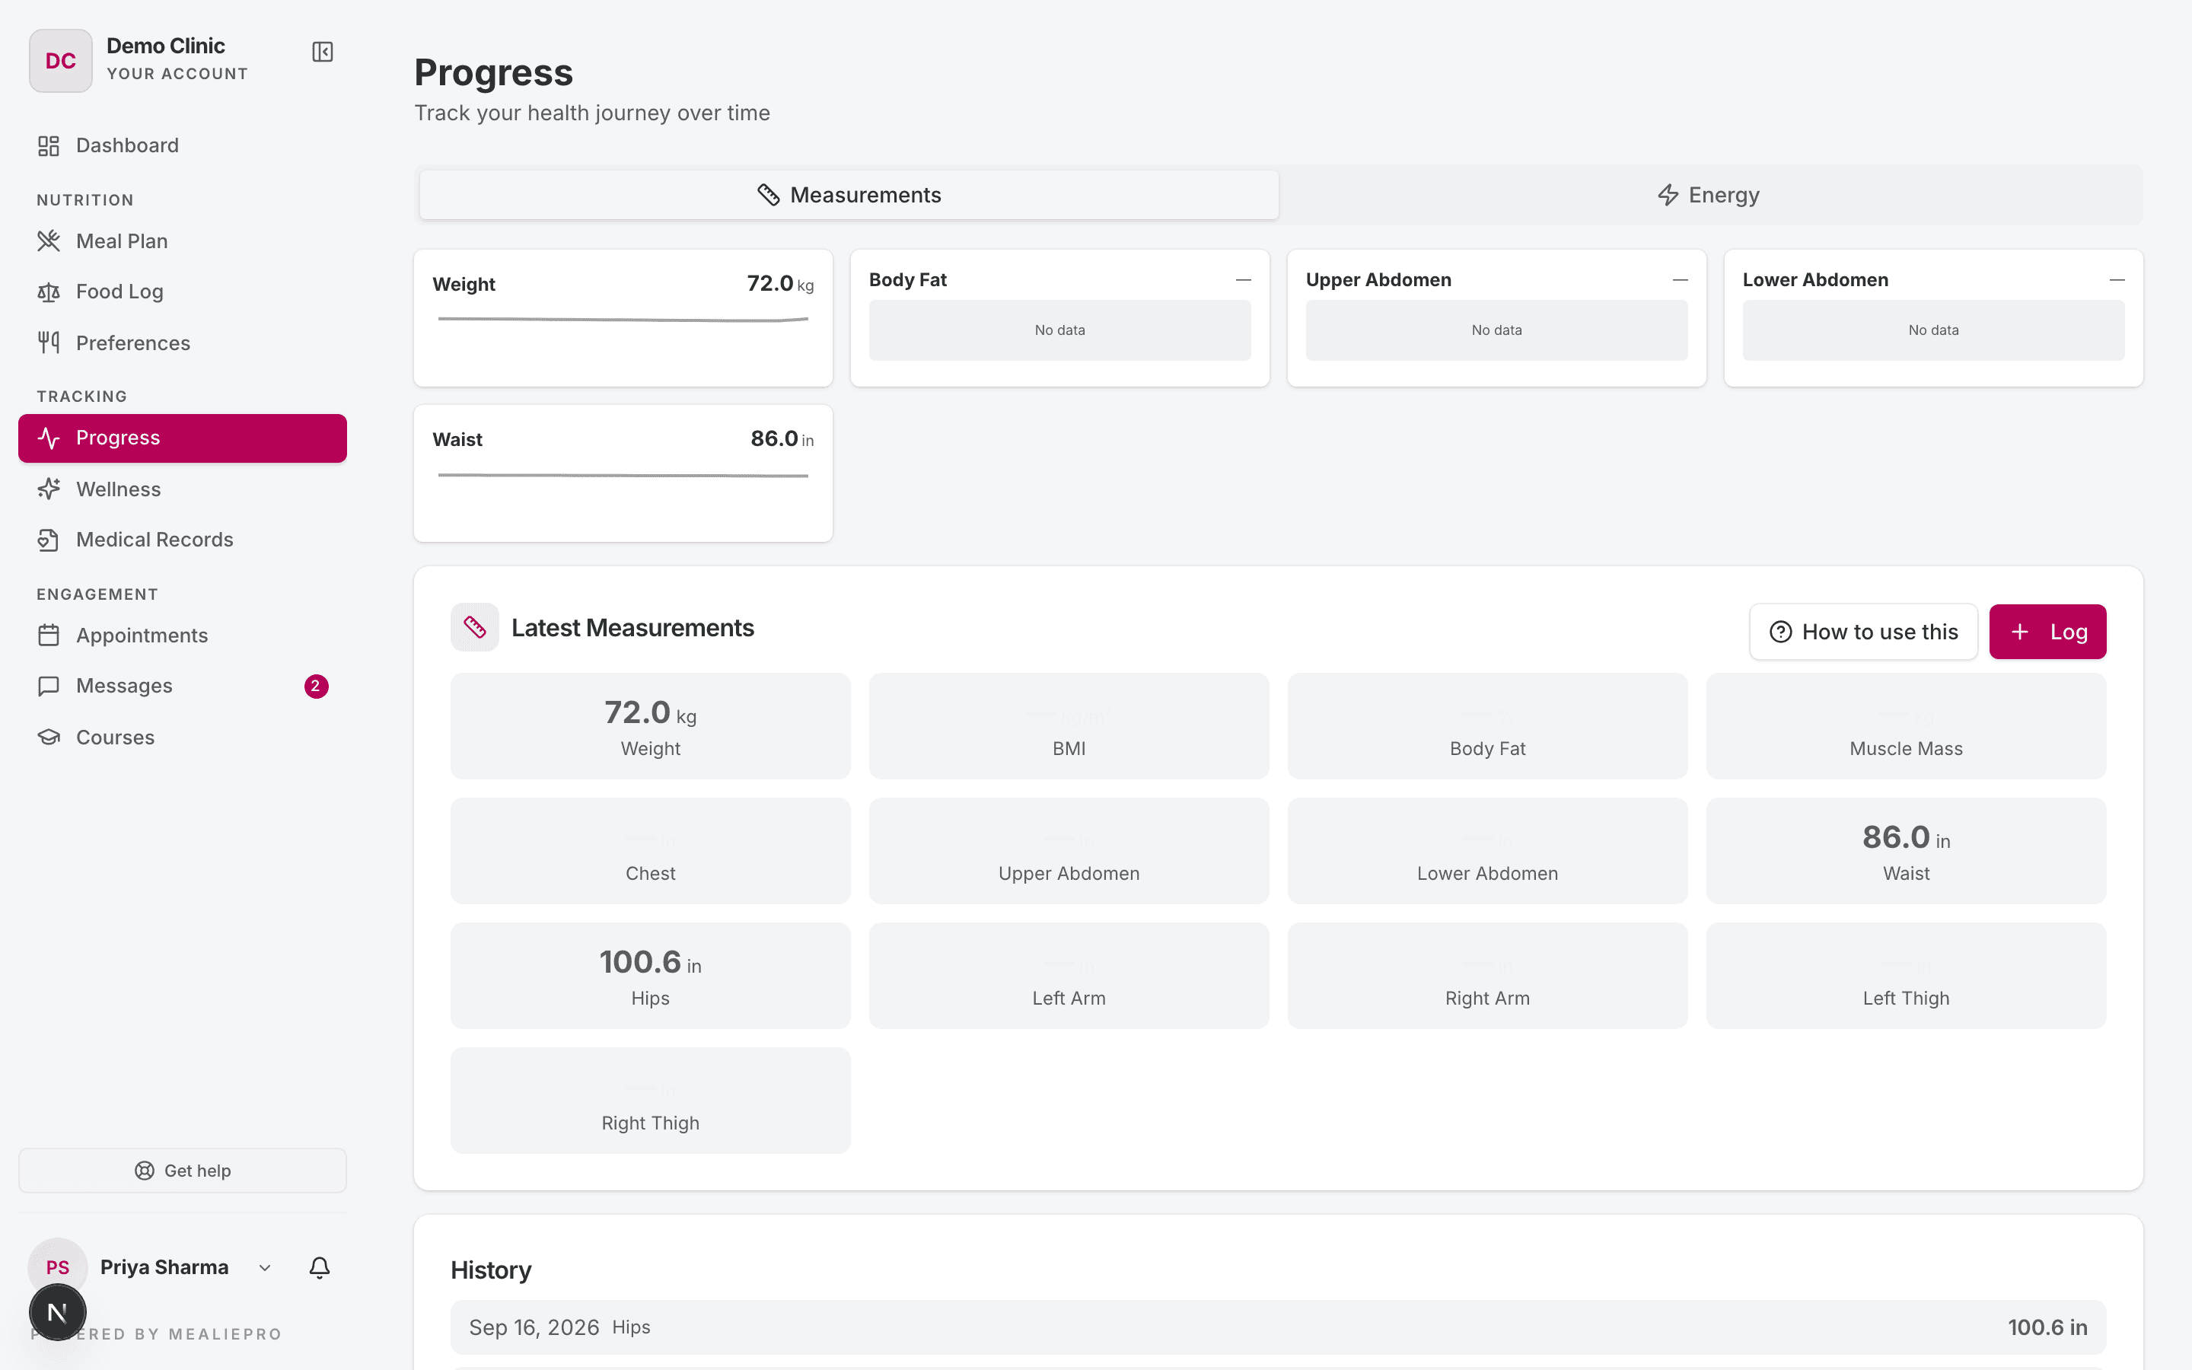Select the Upper Abdomen measurement tile
The width and height of the screenshot is (2192, 1370).
point(1069,851)
